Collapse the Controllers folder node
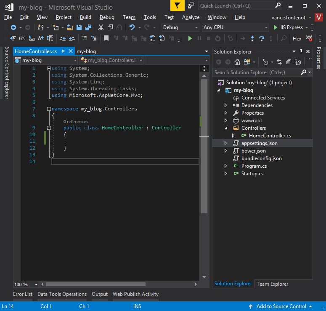Image resolution: width=326 pixels, height=311 pixels. pyautogui.click(x=226, y=128)
